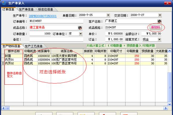Screen dimensions: 173x115
Task: Focus the 订金 field showing ¥1,000.00
Action: 114,39
